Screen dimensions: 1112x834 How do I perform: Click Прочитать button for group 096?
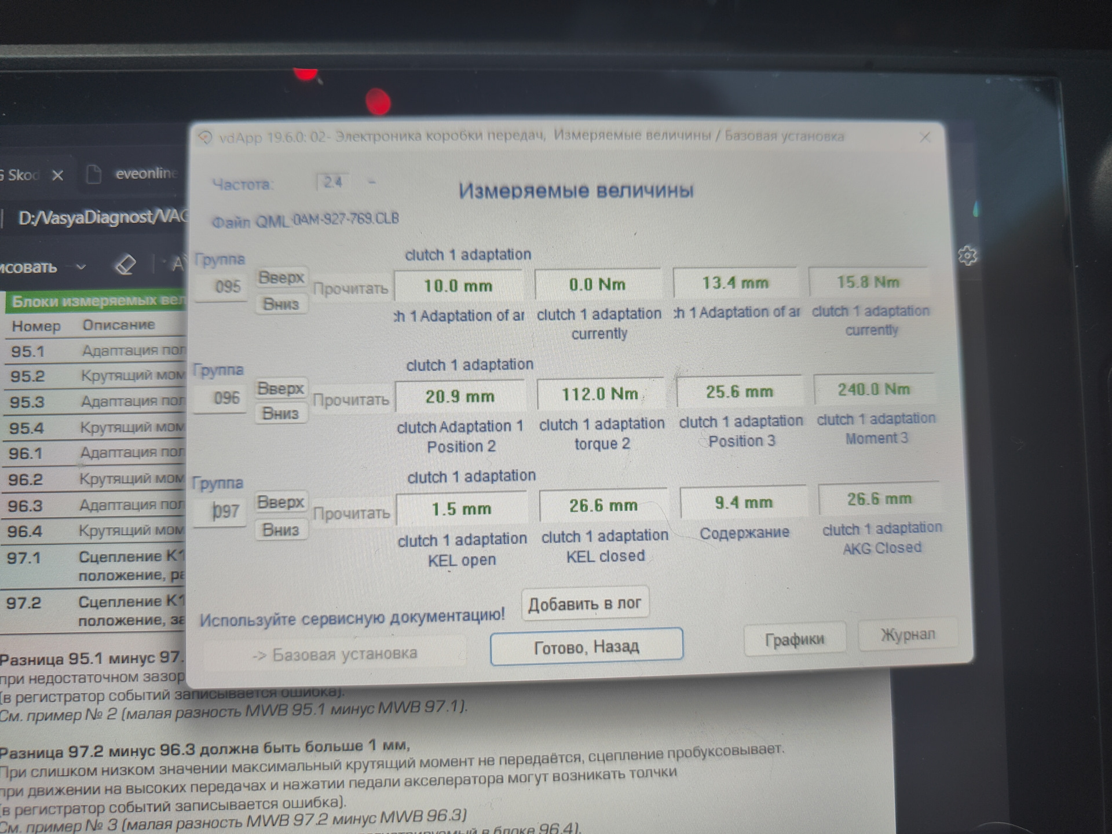coord(351,400)
